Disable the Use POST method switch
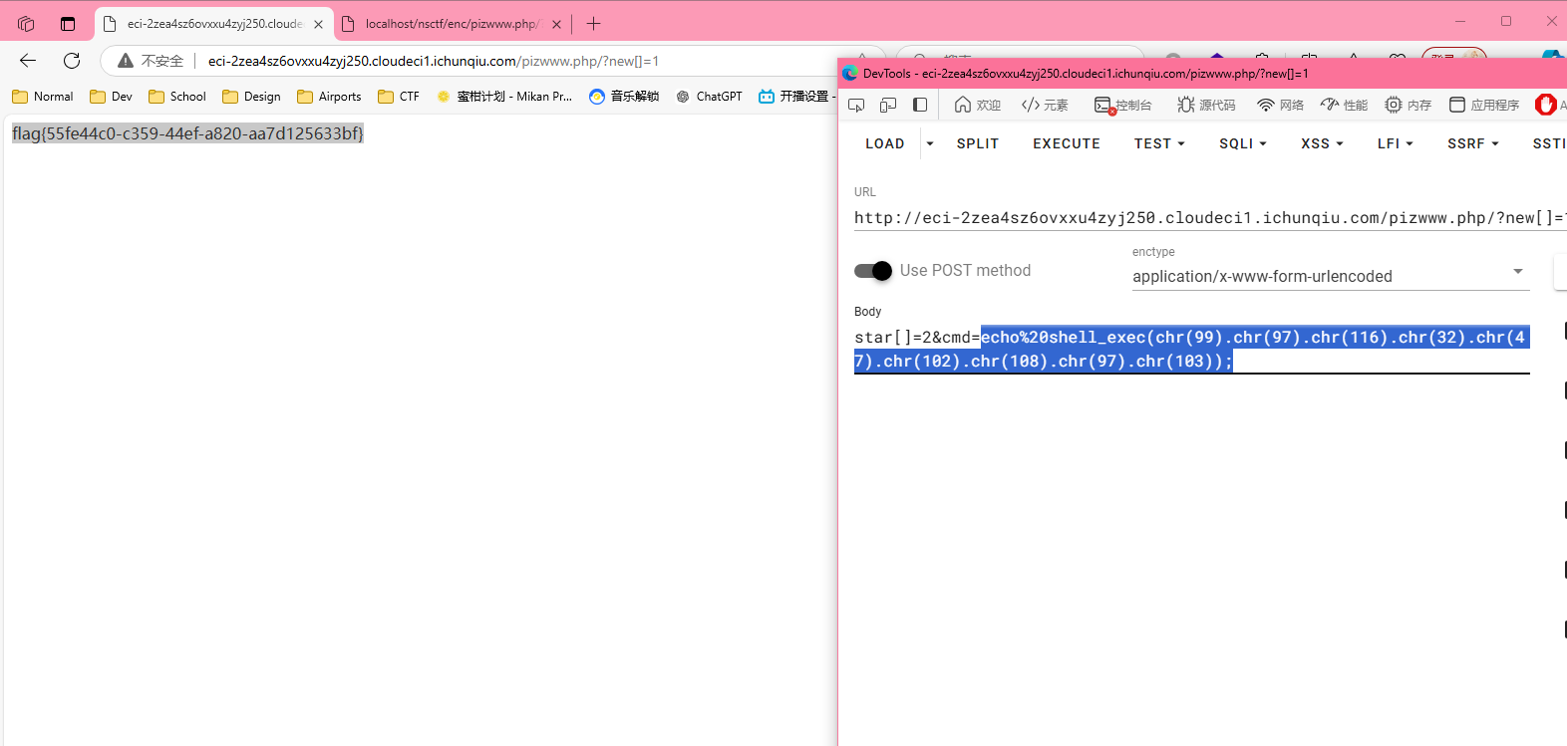 click(873, 271)
